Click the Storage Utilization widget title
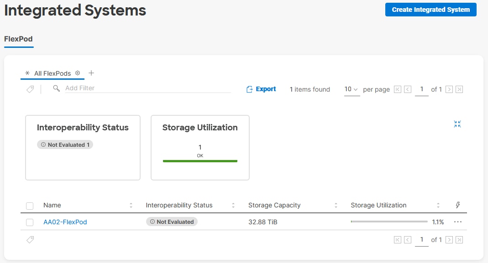Screen dimensions: 488x263 pyautogui.click(x=200, y=128)
